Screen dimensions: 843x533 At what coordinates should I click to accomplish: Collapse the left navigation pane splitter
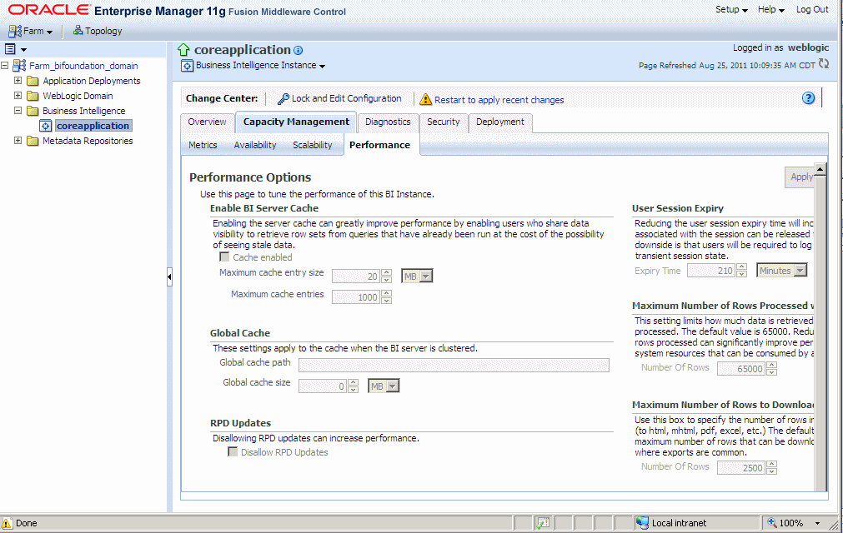169,277
